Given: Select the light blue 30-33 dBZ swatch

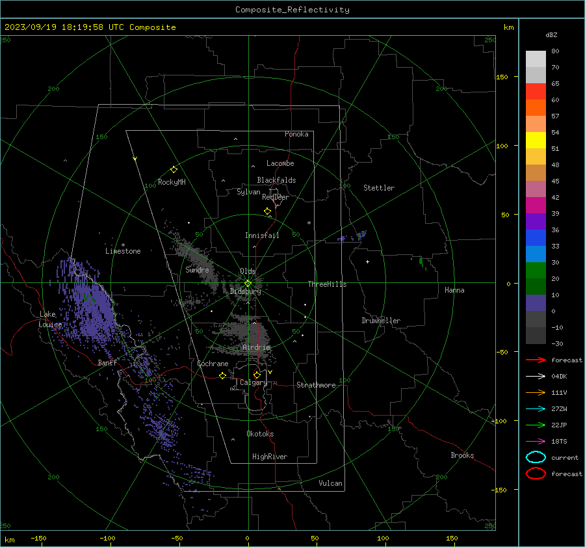Looking at the screenshot, I should coord(536,254).
